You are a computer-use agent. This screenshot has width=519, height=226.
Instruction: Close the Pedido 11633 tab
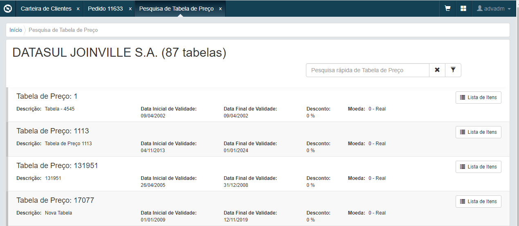point(130,9)
